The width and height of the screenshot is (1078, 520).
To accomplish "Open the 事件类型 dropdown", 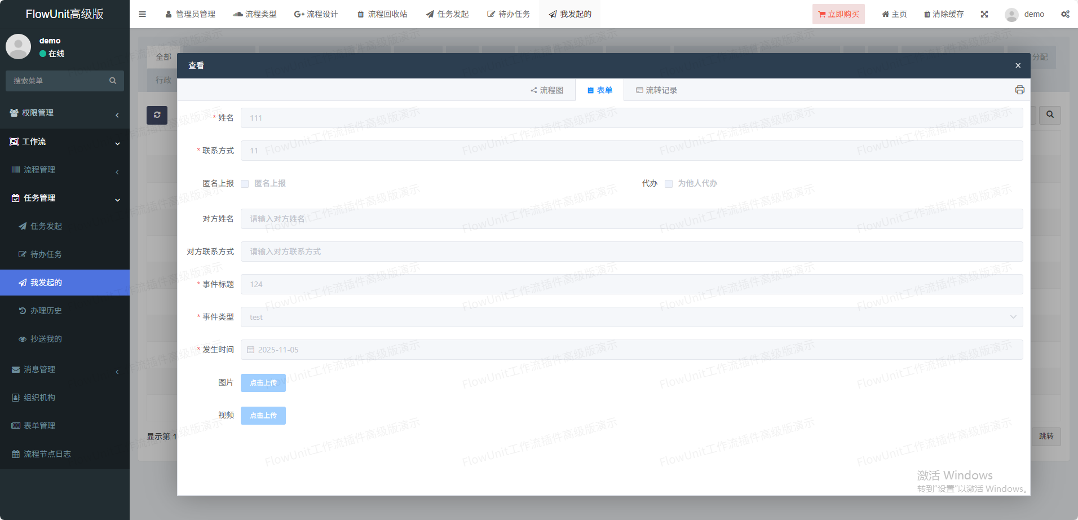I will [x=631, y=317].
